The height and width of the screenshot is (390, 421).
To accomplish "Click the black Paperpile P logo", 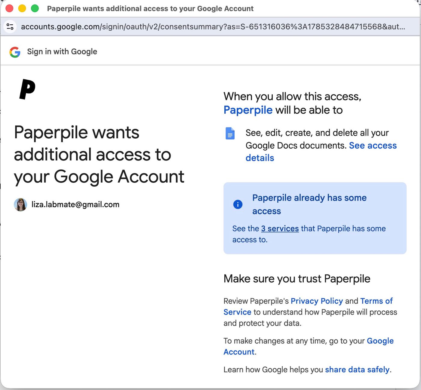I will (27, 89).
